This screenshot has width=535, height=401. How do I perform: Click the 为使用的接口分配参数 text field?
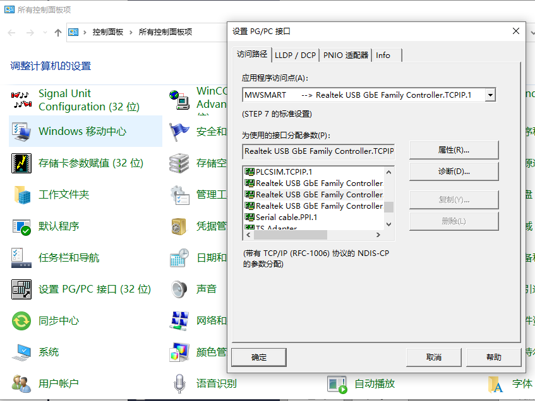318,151
